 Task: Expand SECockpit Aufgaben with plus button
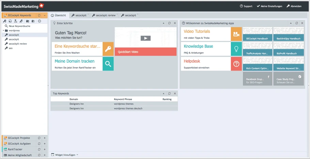point(45,144)
